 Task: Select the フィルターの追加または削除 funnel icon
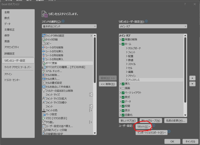coord(44,91)
